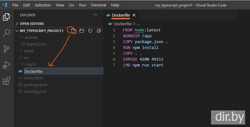Expand the build folder
Image resolution: width=250 pixels, height=127 pixels.
point(28,51)
